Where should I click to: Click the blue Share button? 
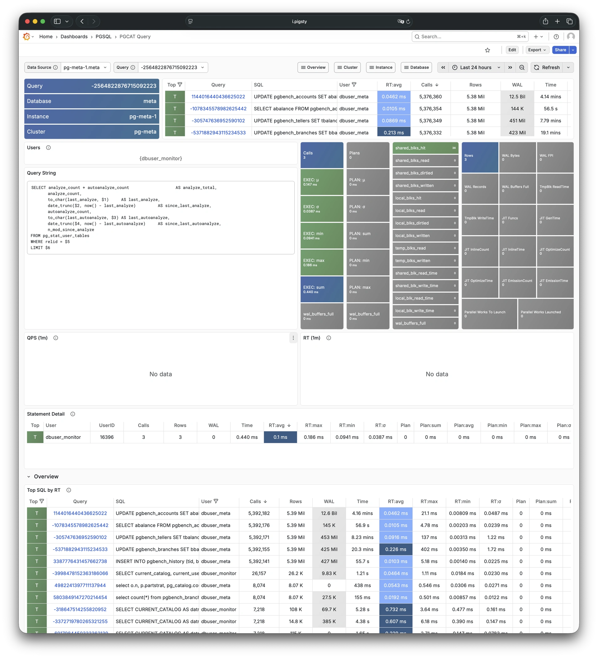tap(560, 50)
